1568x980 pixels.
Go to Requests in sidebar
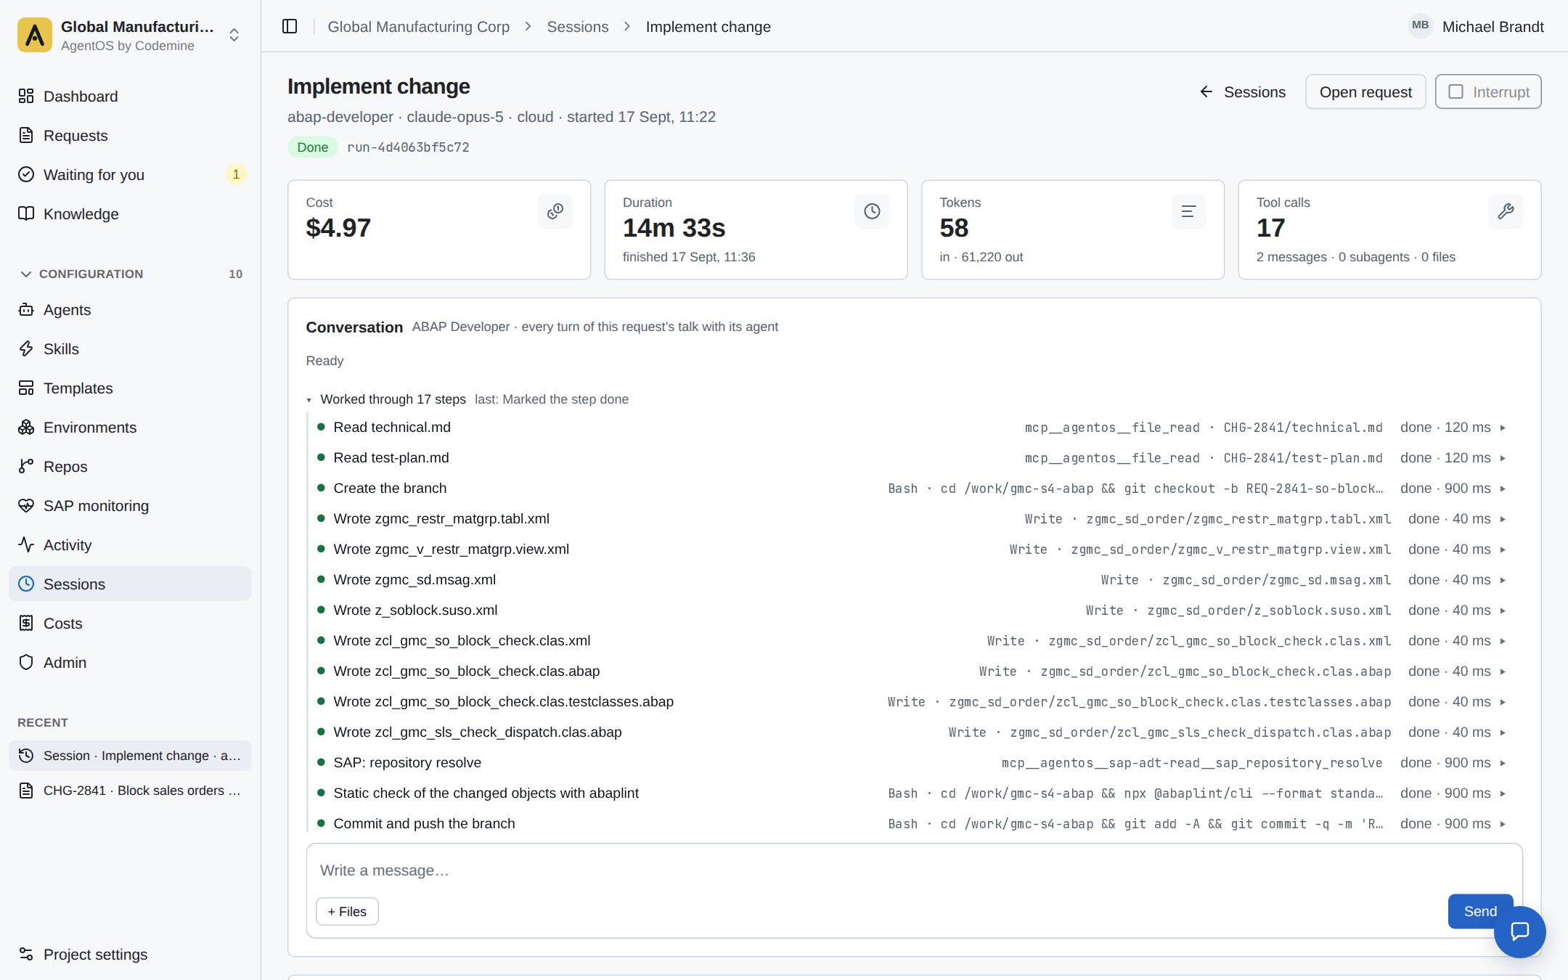click(x=131, y=136)
